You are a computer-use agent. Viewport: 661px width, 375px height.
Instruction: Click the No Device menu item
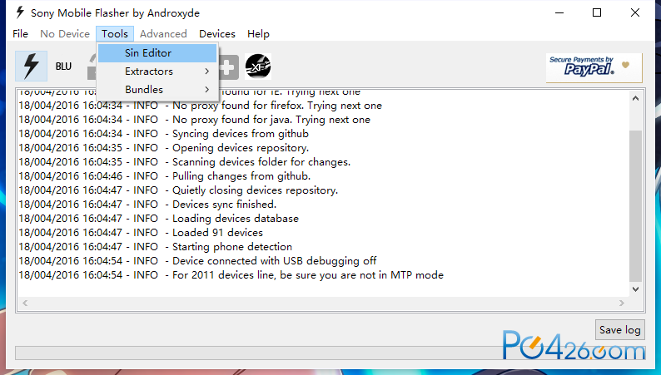[x=65, y=33]
